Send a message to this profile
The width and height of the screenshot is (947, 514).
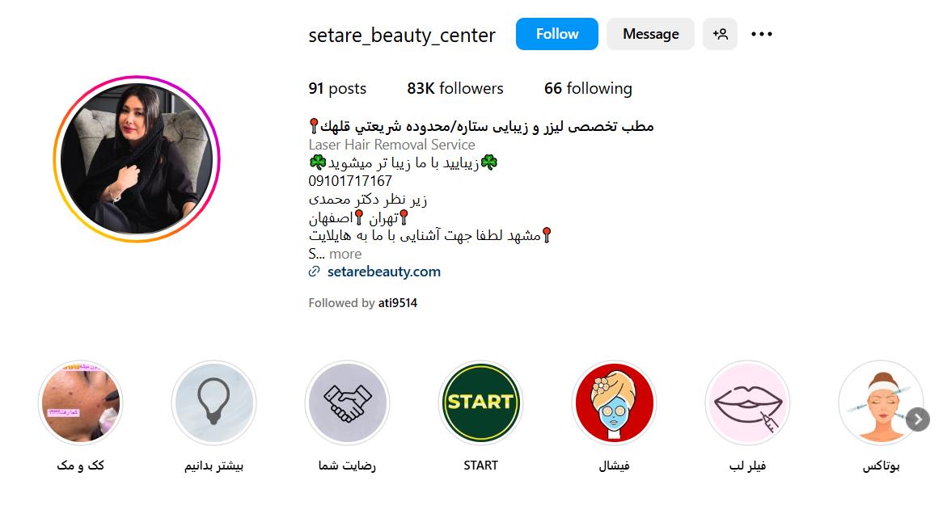(x=650, y=34)
